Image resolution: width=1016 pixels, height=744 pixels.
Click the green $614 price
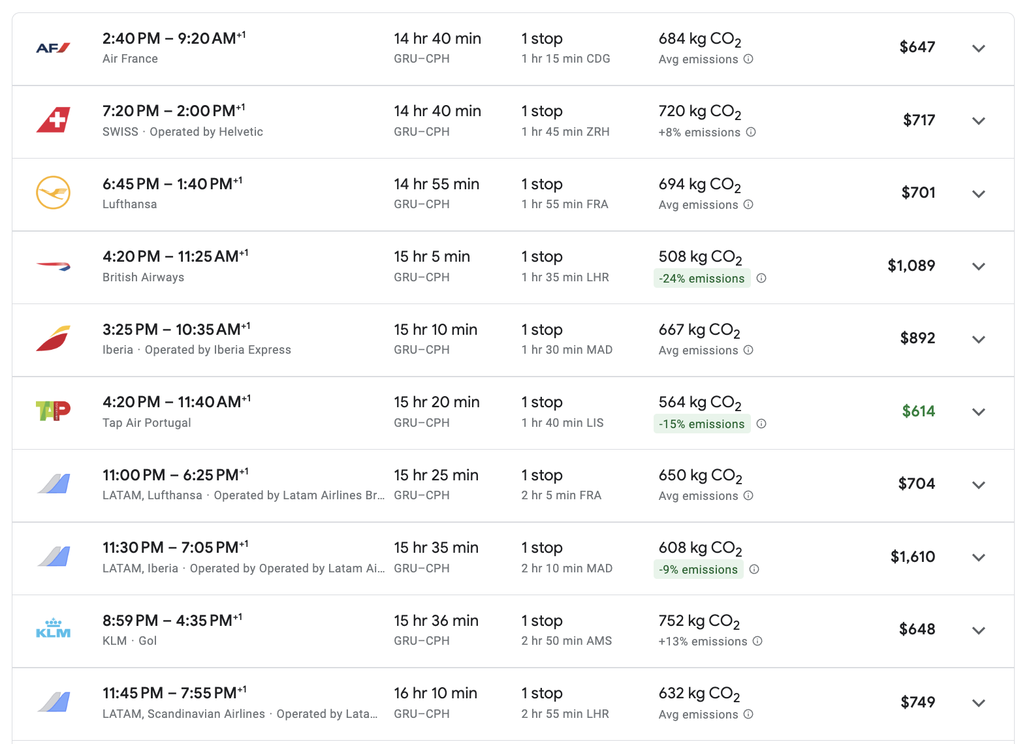(x=918, y=411)
